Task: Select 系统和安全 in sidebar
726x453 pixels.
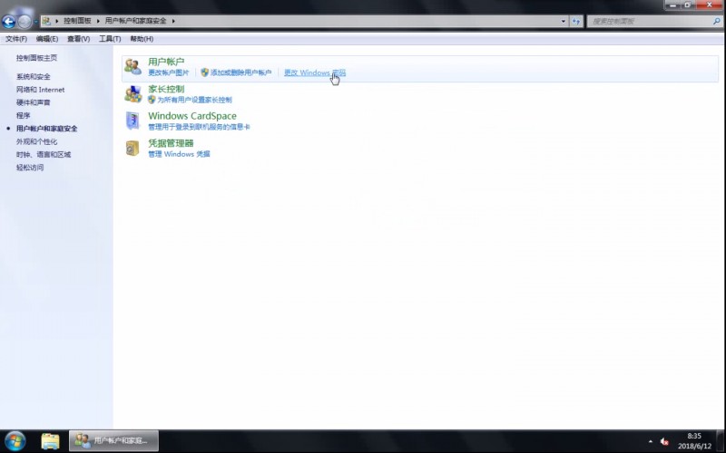Action: click(34, 77)
